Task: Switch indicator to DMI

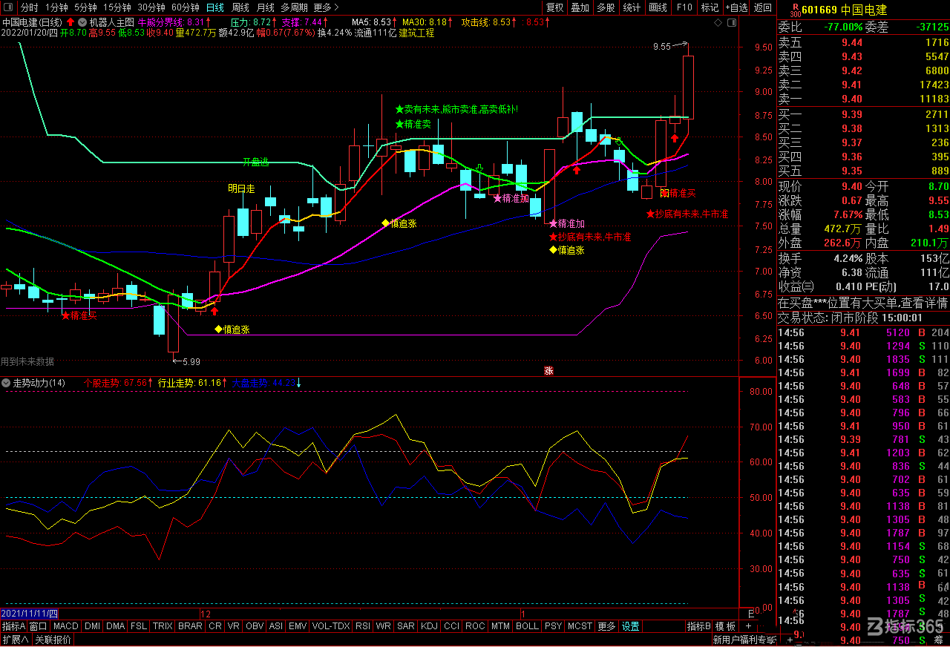Action: coord(92,626)
